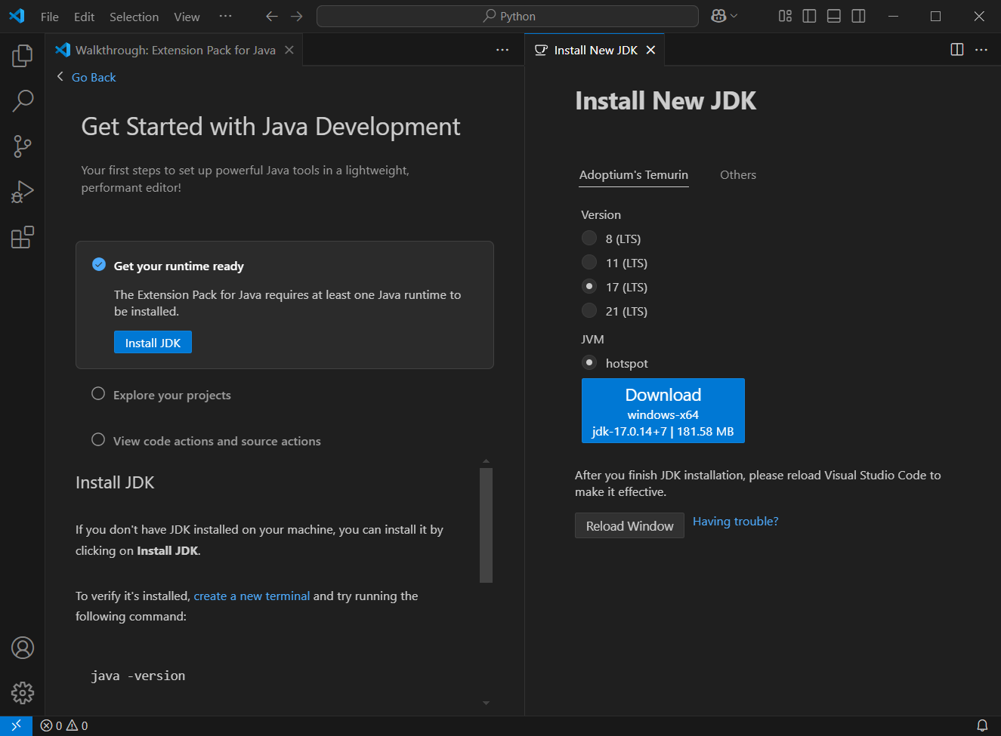Viewport: 1001px width, 736px height.
Task: Open the Manage gear menu
Action: [23, 693]
